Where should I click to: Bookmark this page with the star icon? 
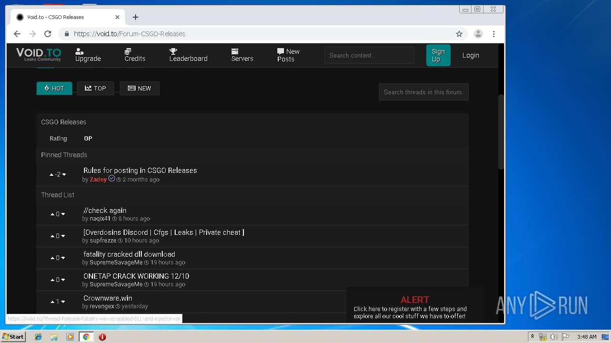[459, 34]
